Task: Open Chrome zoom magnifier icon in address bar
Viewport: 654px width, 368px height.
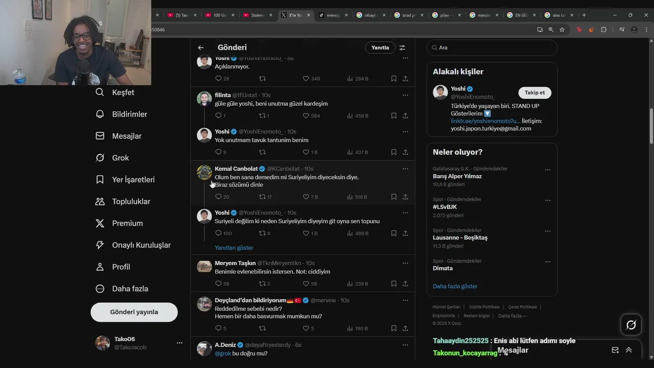Action: tap(551, 30)
